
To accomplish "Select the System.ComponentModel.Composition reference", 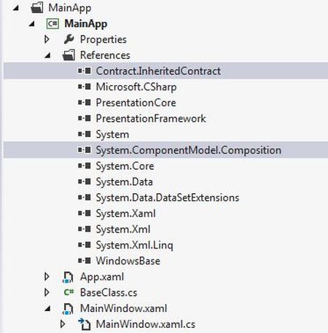I will pyautogui.click(x=165, y=150).
